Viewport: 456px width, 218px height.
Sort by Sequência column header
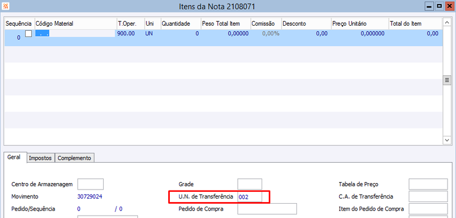[x=19, y=23]
